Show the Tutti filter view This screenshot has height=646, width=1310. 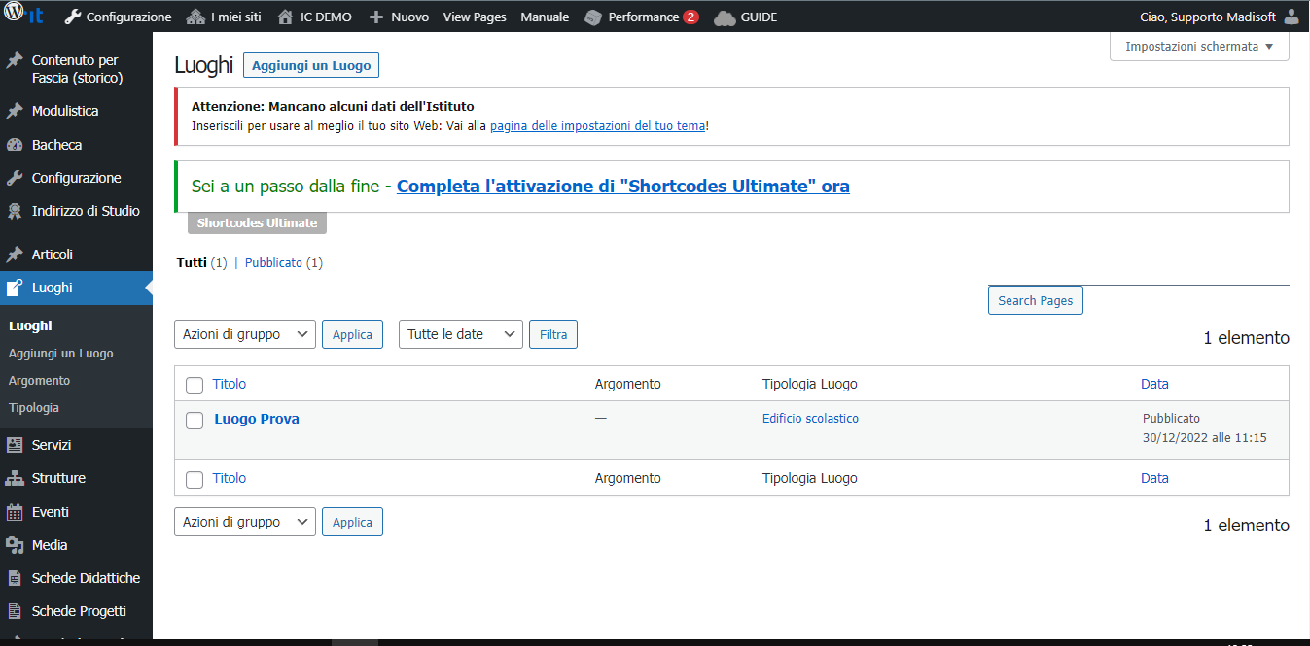click(x=192, y=263)
